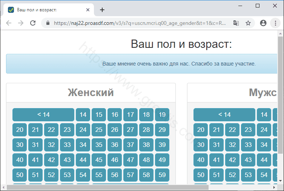Tap male age 51
Viewport: 284px width, 191px height.
(216, 175)
